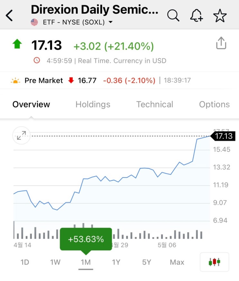The image size is (239, 281).
Task: Add a price alert with bell icon
Action: (x=196, y=15)
